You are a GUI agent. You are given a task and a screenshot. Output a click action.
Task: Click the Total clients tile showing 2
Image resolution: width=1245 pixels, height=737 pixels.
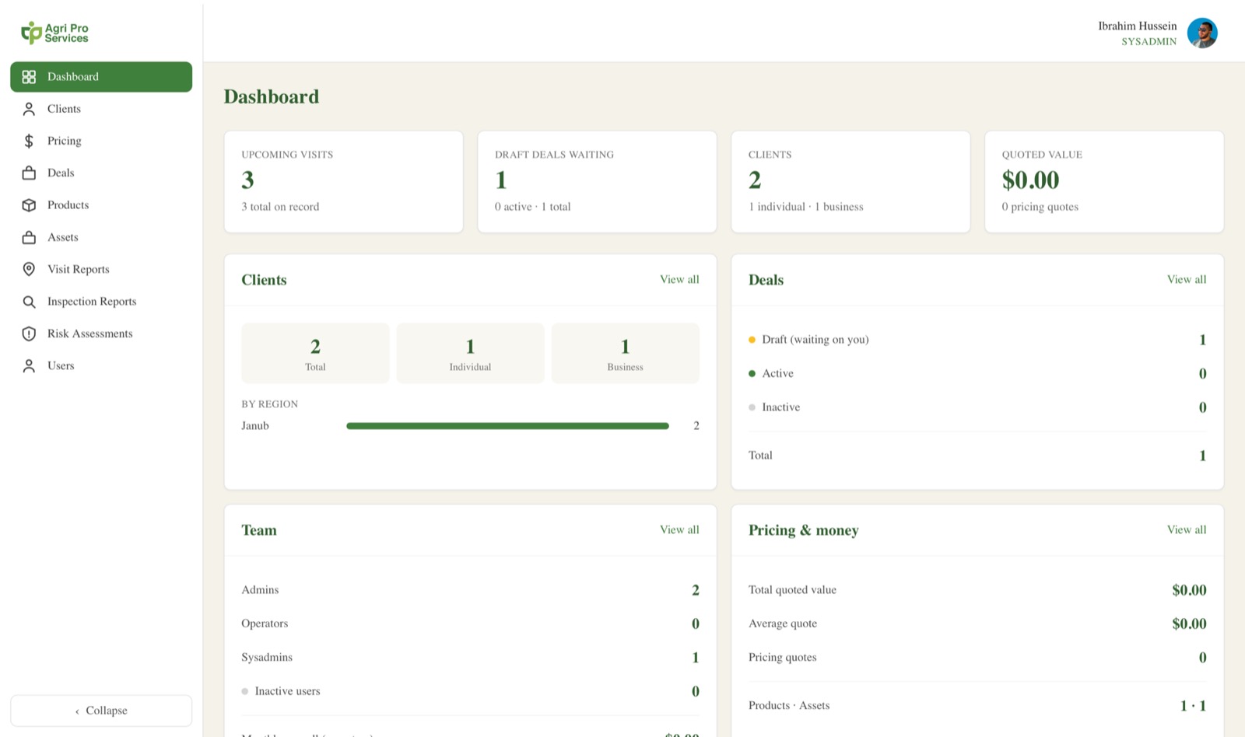[315, 353]
